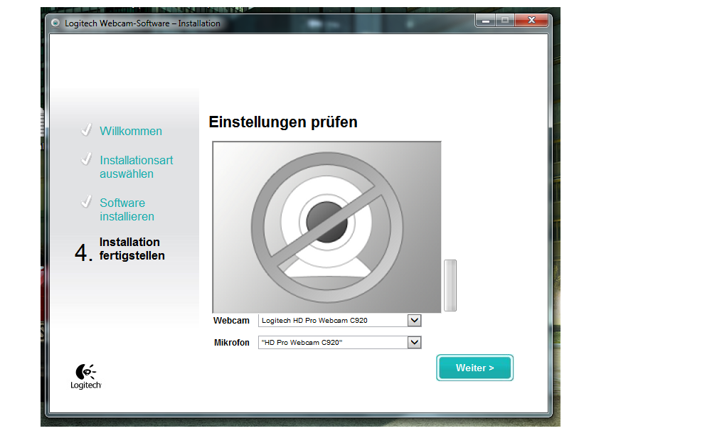Viewport: 717px width, 448px height.
Task: Open the Mikrofon dropdown arrow
Action: (x=414, y=343)
